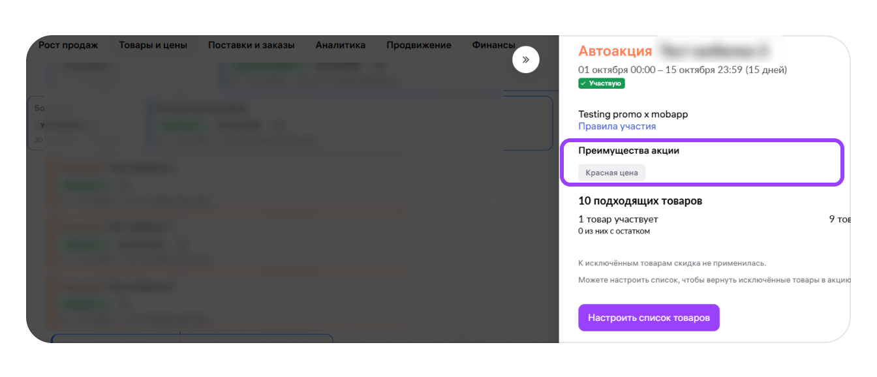Open the Аналитика menu

(341, 45)
